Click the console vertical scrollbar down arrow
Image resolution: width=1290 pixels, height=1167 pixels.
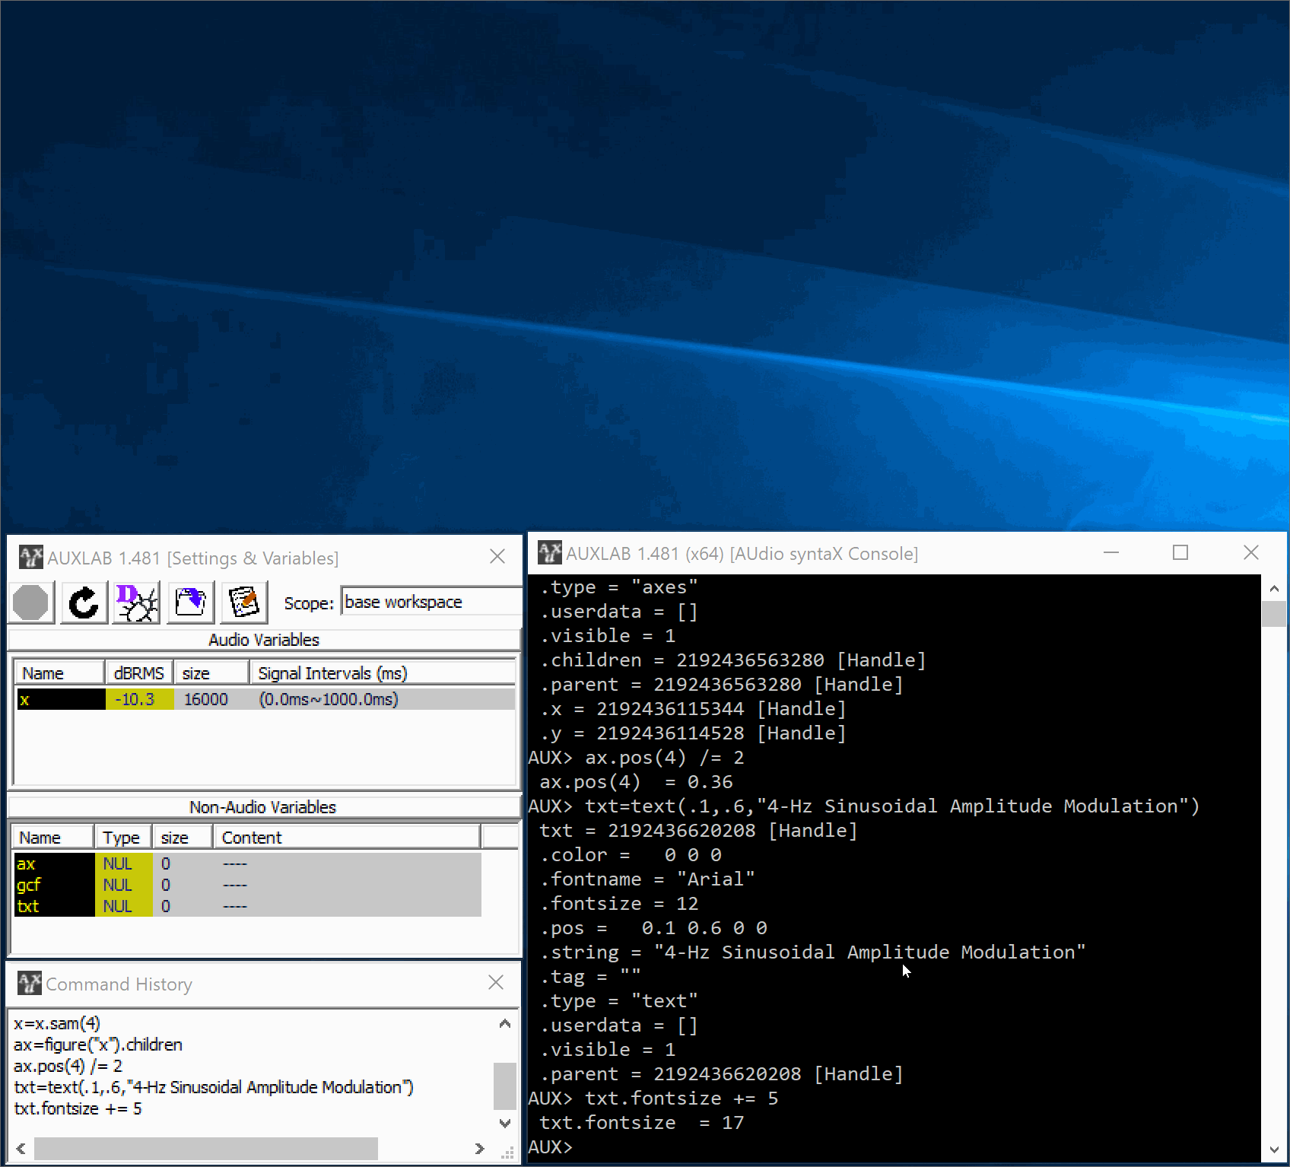(1274, 1150)
